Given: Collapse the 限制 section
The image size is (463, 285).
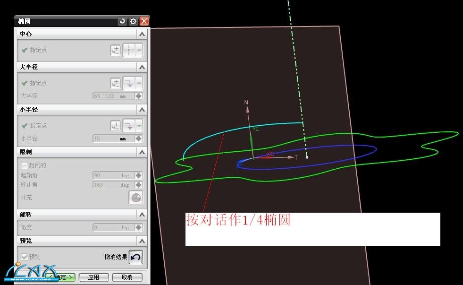Looking at the screenshot, I should point(142,152).
